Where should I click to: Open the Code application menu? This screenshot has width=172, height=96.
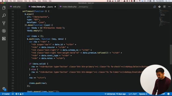tap(6, 1)
